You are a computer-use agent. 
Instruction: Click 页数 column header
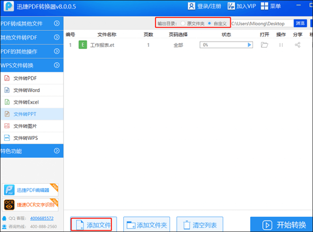coord(148,34)
